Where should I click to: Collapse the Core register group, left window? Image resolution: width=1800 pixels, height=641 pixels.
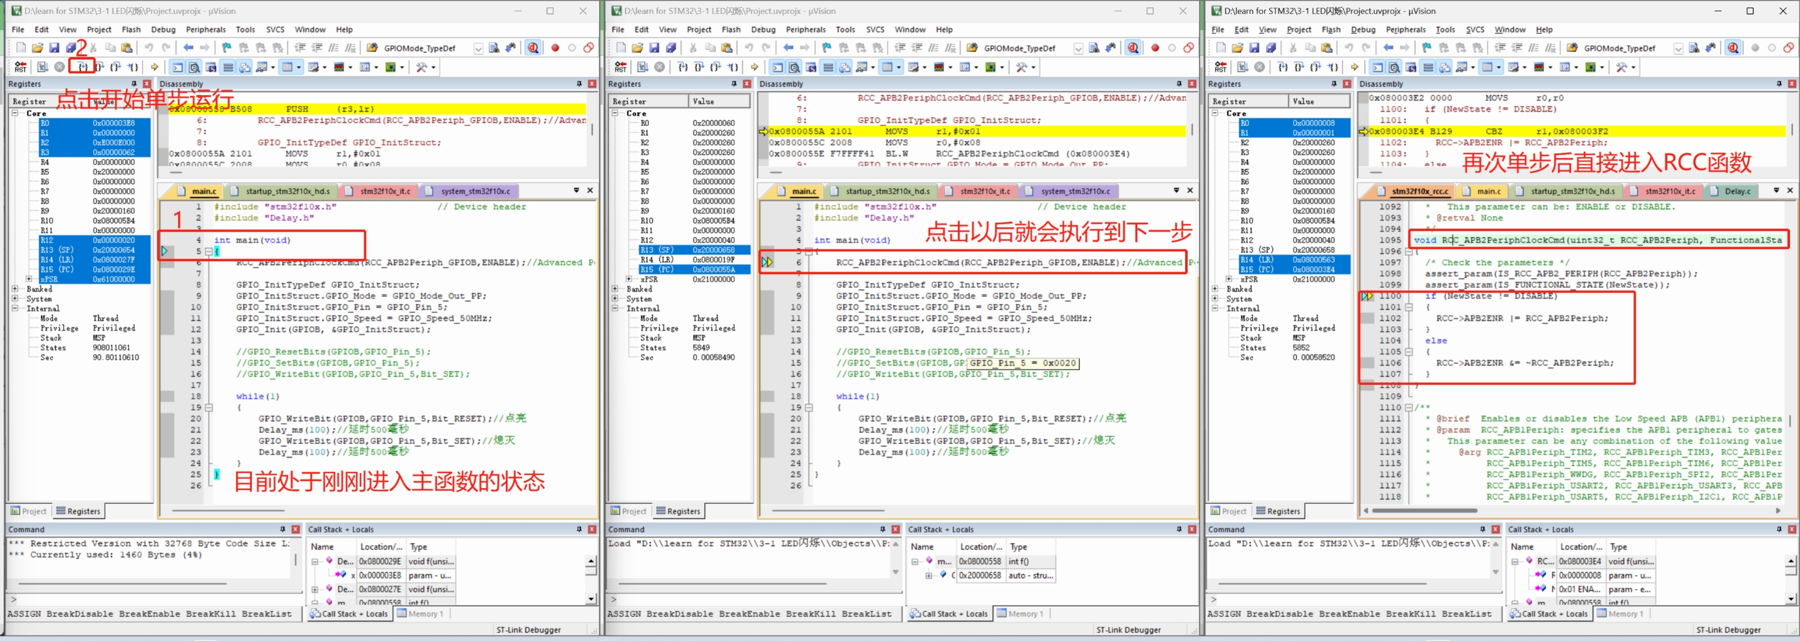pos(14,113)
